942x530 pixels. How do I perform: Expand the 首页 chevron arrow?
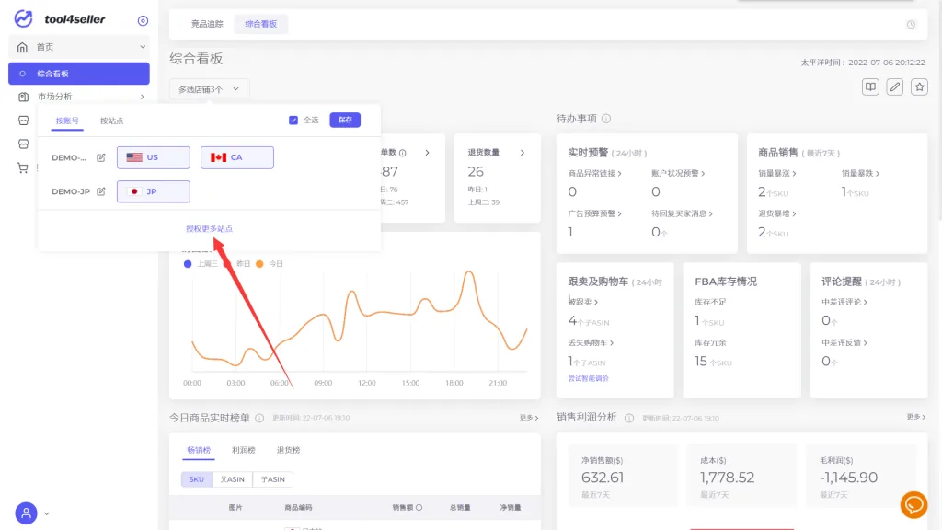(143, 47)
